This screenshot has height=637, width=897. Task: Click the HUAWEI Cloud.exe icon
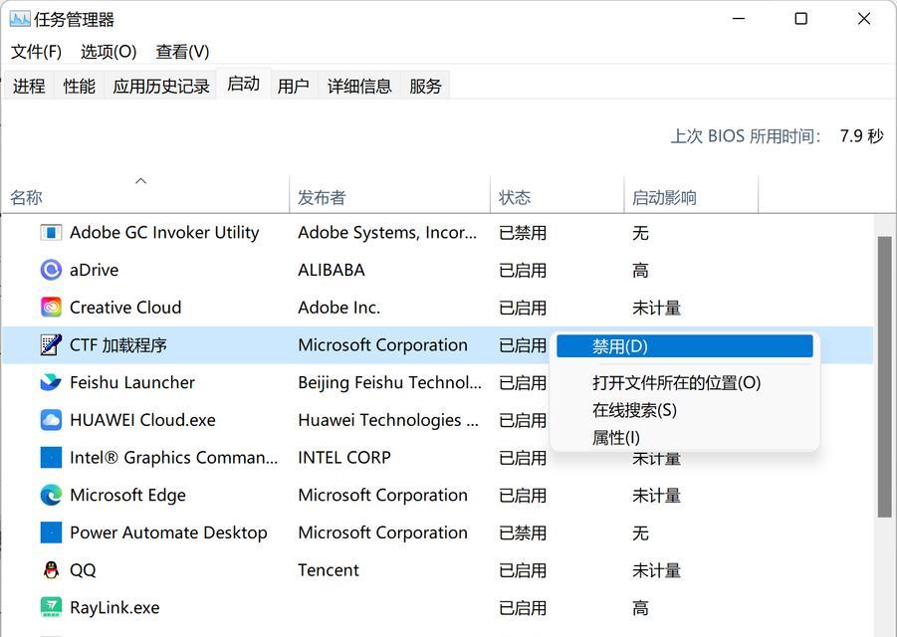coord(51,420)
